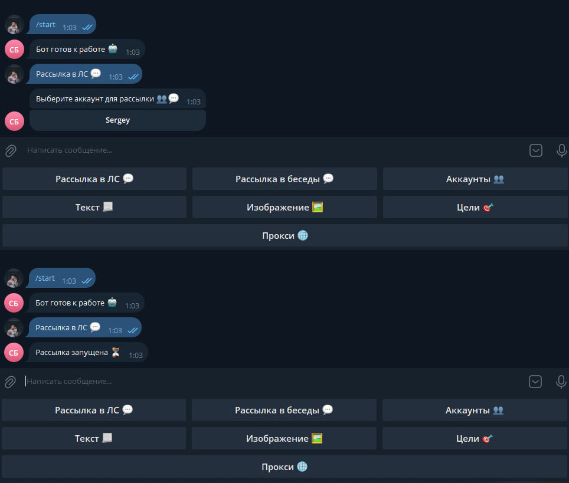Click user avatar beside the topmost /start message

tap(14, 25)
